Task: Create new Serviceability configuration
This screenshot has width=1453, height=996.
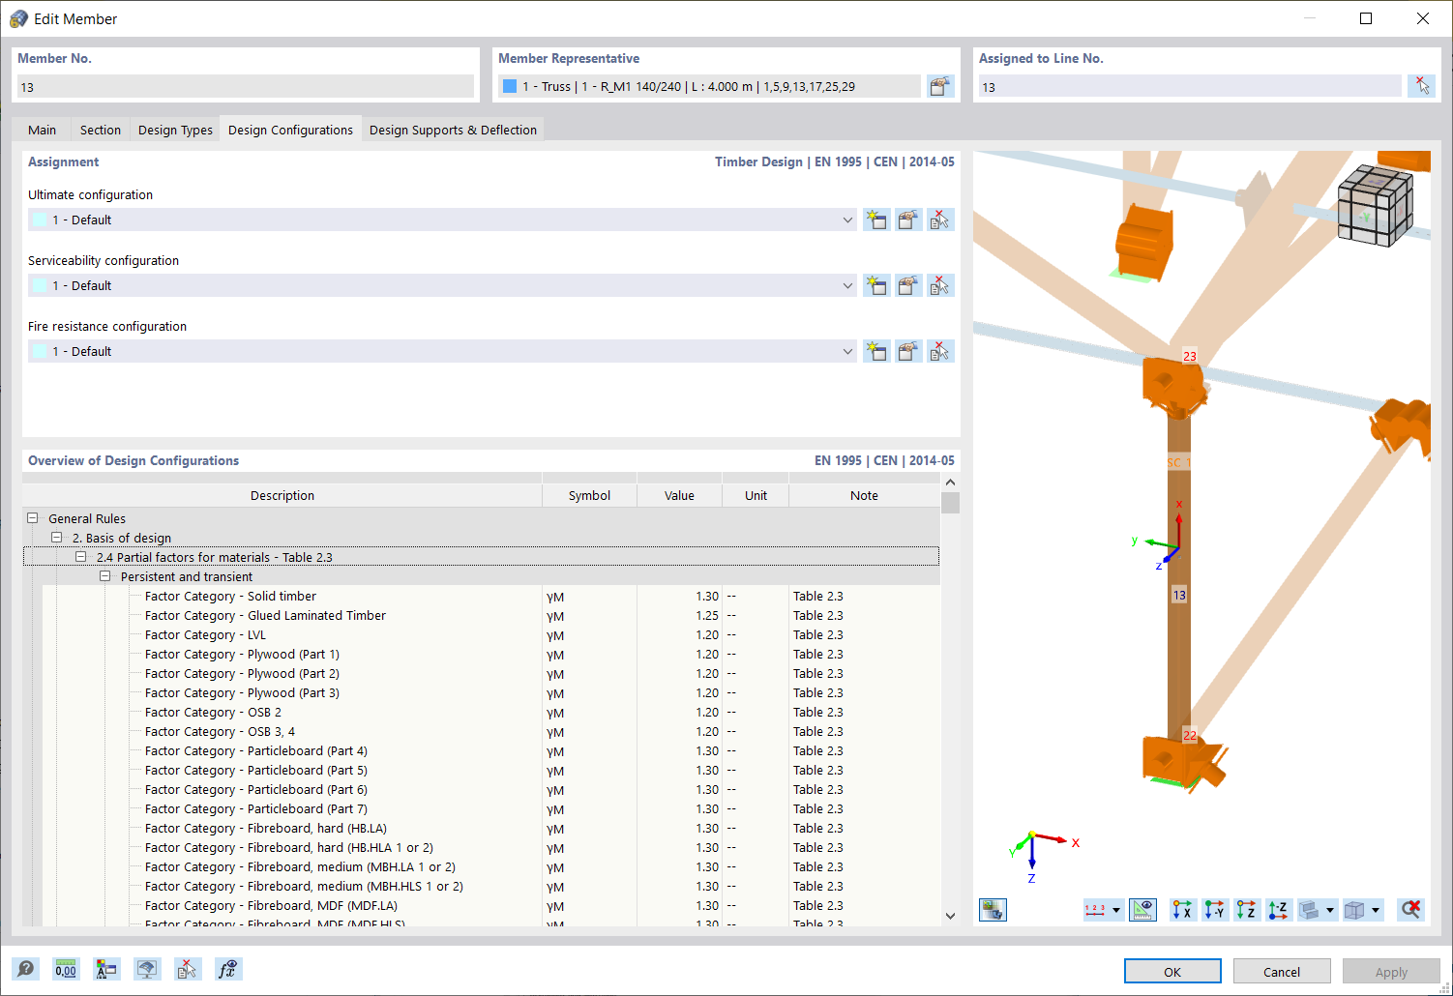Action: (876, 285)
